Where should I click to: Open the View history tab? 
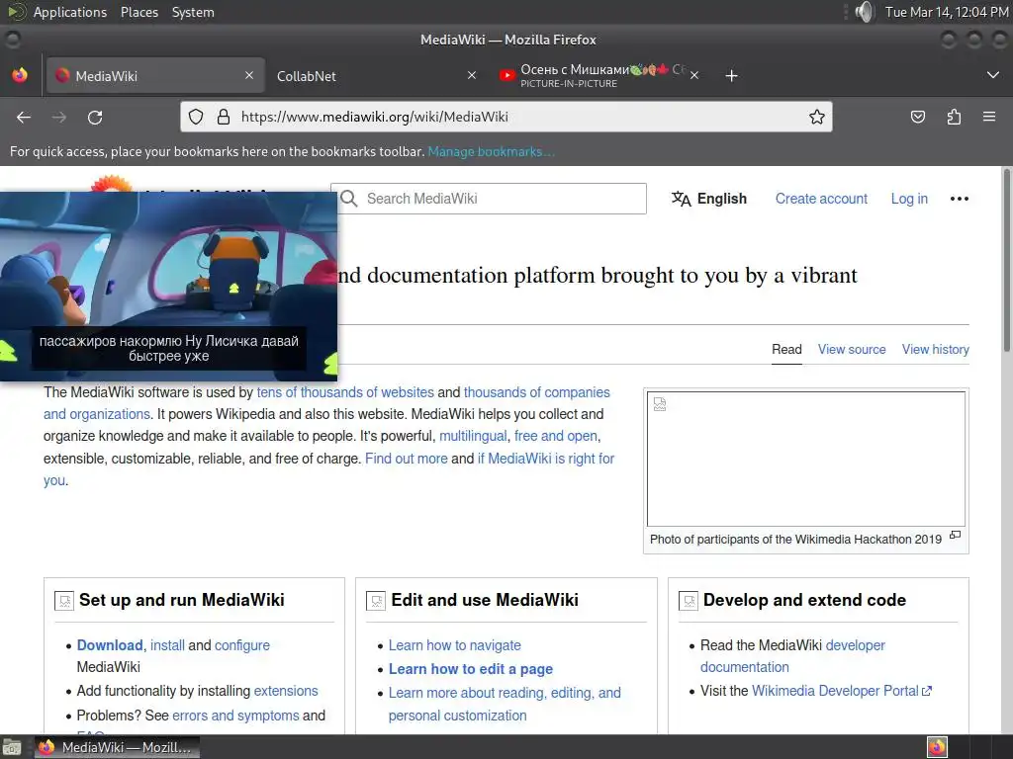936,349
